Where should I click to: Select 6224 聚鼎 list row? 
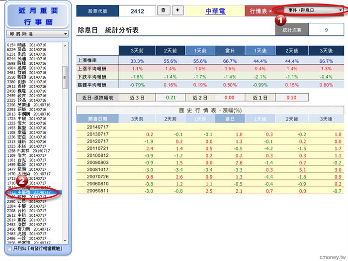[x=27, y=50]
